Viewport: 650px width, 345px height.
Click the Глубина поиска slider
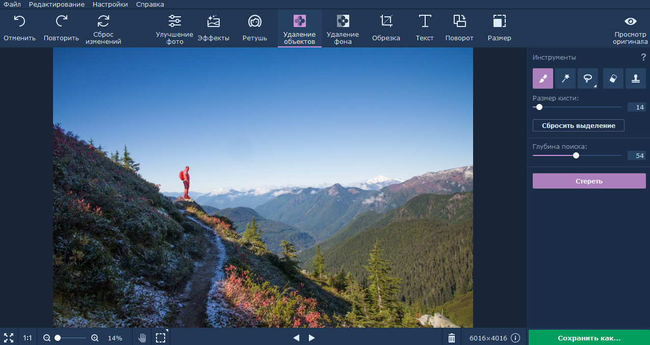576,155
